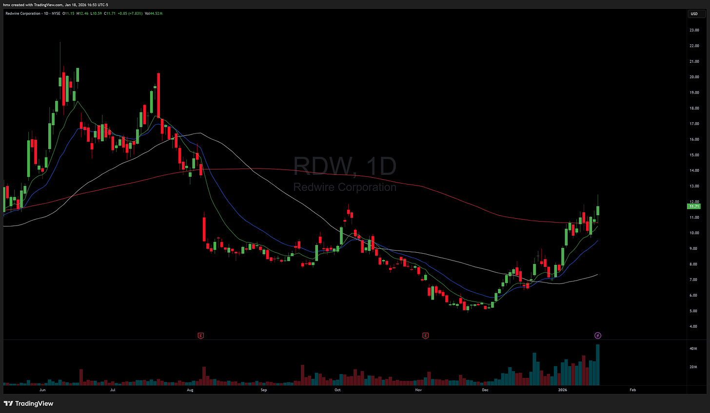This screenshot has height=413, width=710.
Task: Click the 13.00 price axis label
Action: [694, 186]
